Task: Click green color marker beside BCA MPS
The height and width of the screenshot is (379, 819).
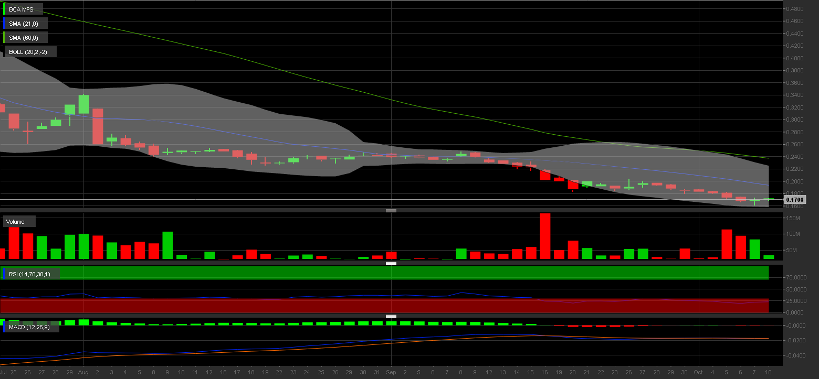Action: pyautogui.click(x=4, y=9)
